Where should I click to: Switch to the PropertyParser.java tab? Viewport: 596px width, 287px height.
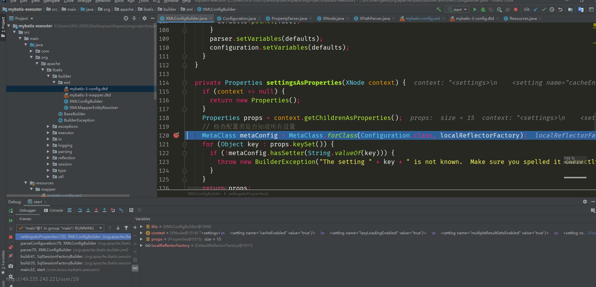tap(289, 18)
